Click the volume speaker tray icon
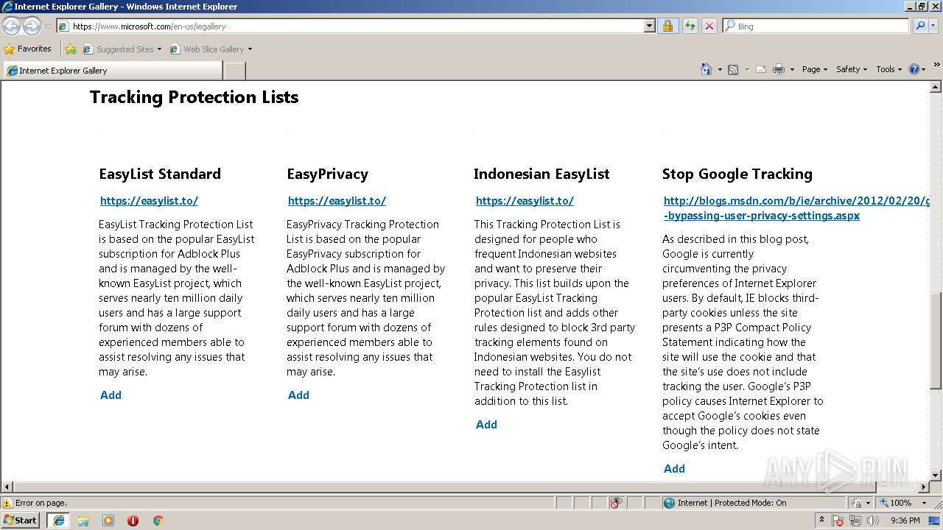Viewport: 943px width, 530px height. pos(873,520)
